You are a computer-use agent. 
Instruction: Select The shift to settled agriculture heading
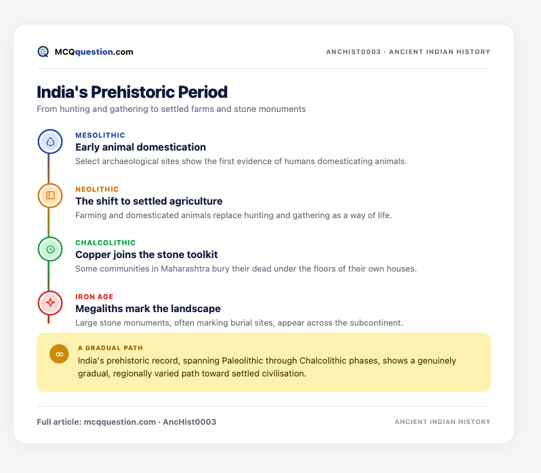pos(149,201)
